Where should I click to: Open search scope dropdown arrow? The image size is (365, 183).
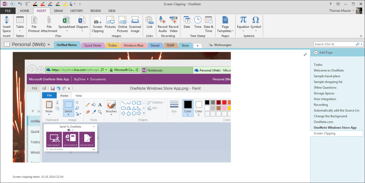coord(361,44)
